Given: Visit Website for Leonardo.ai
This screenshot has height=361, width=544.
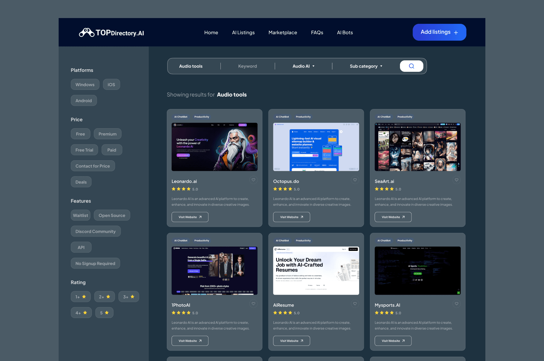Looking at the screenshot, I should 190,217.
